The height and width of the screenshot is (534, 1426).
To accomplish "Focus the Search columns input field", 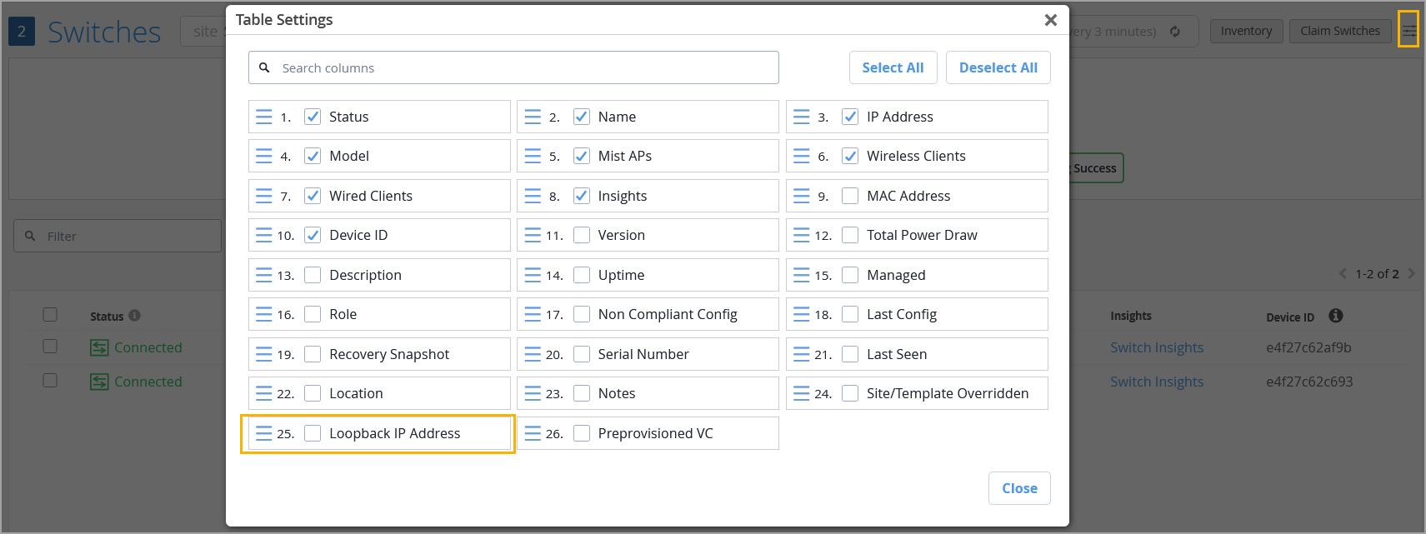I will point(525,67).
